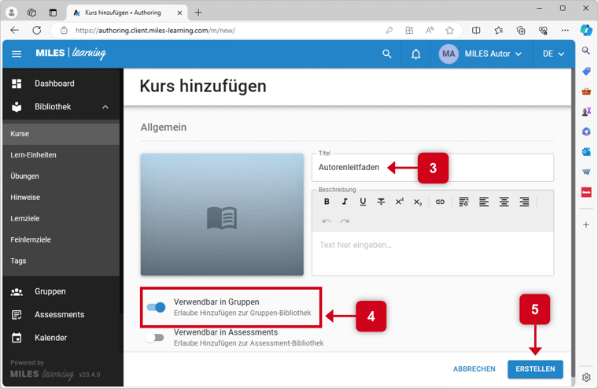This screenshot has height=389, width=598.
Task: Collapse the Bibliothek sidebar section
Action: [105, 107]
